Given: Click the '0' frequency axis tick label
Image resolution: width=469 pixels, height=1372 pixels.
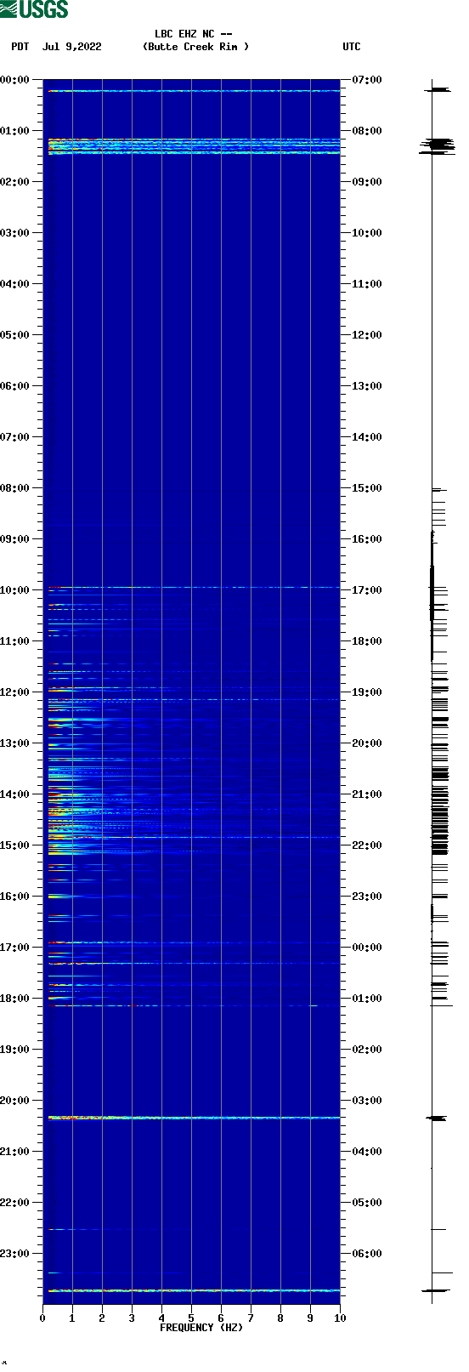Looking at the screenshot, I should tap(42, 1318).
